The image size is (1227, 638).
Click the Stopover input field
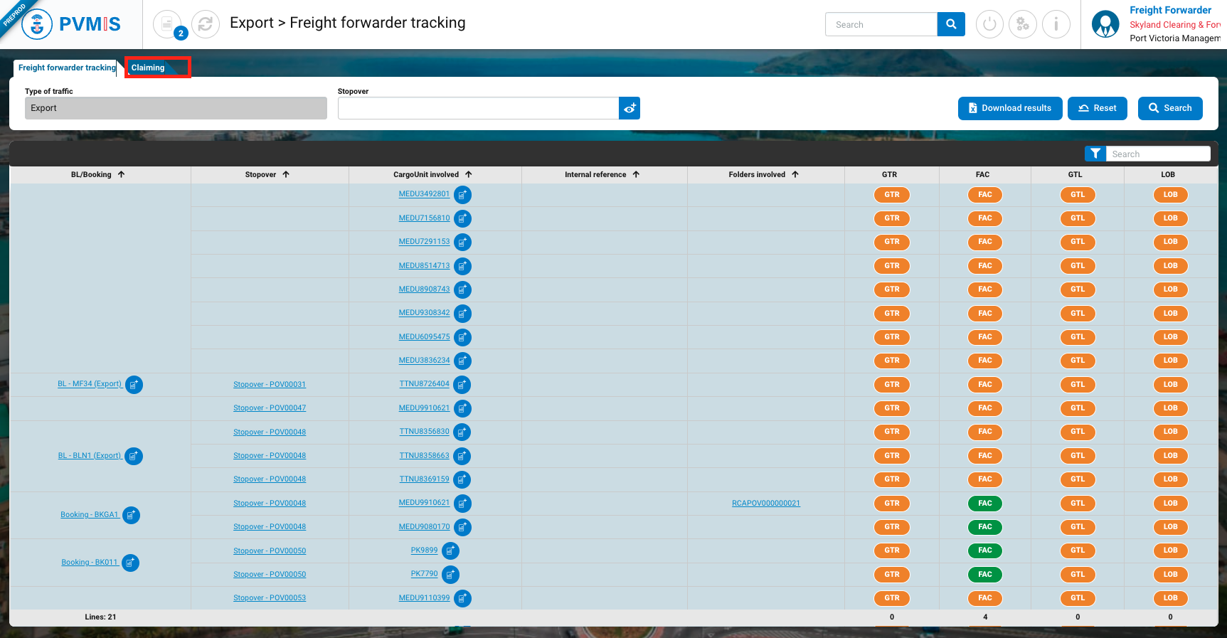[477, 108]
